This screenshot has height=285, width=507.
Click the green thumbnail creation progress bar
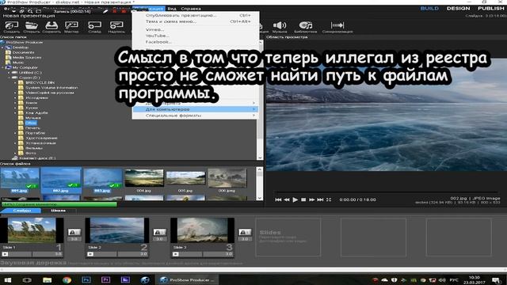coord(59,204)
